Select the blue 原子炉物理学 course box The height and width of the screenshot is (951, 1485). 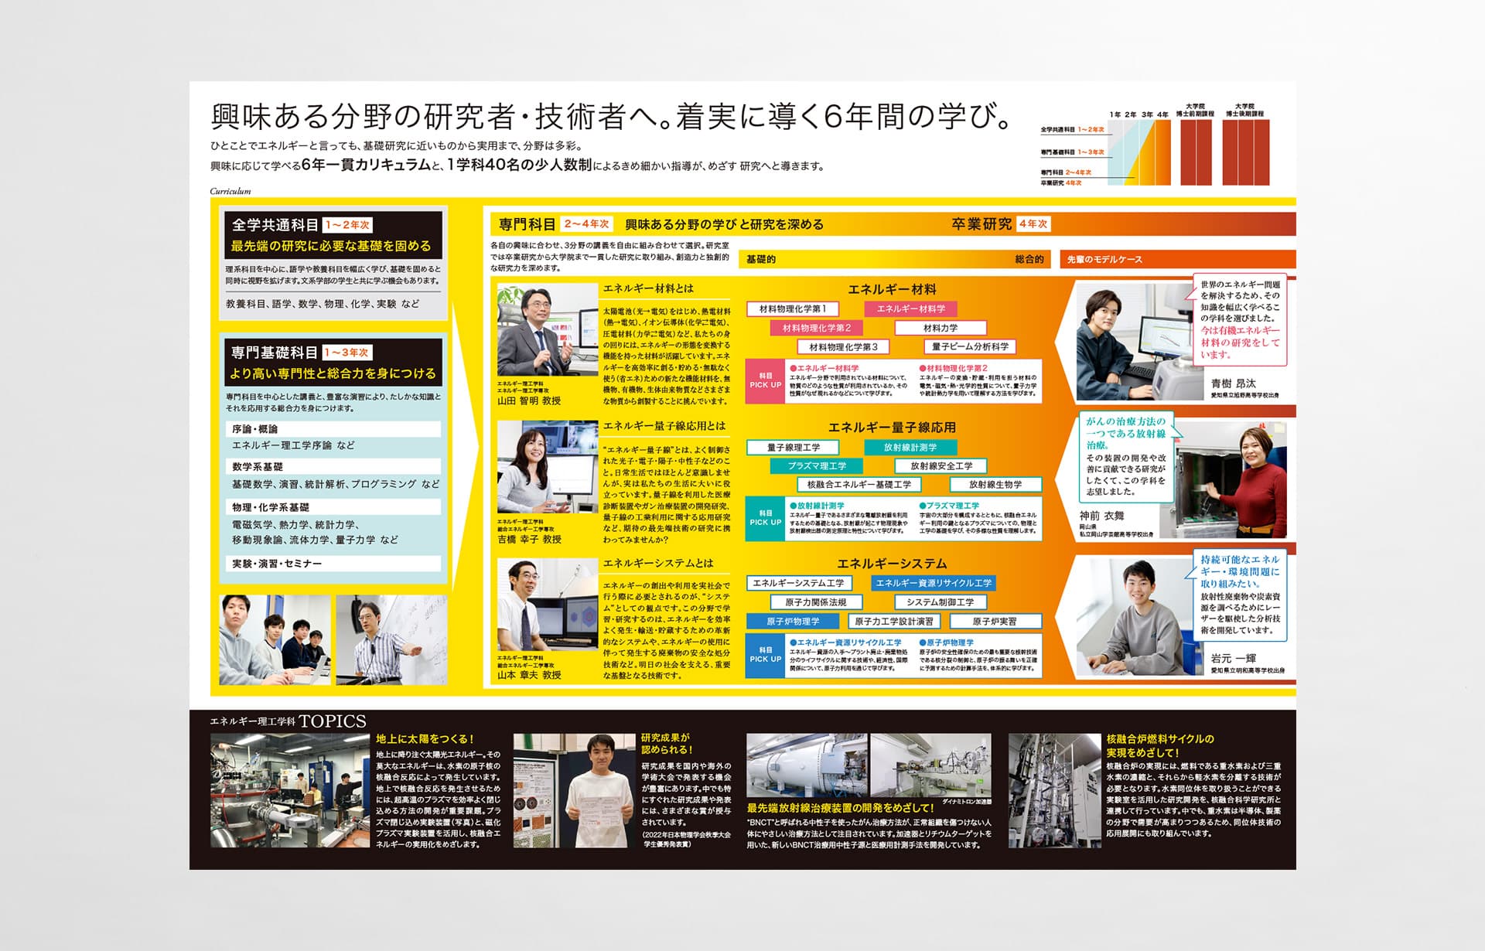click(x=793, y=622)
